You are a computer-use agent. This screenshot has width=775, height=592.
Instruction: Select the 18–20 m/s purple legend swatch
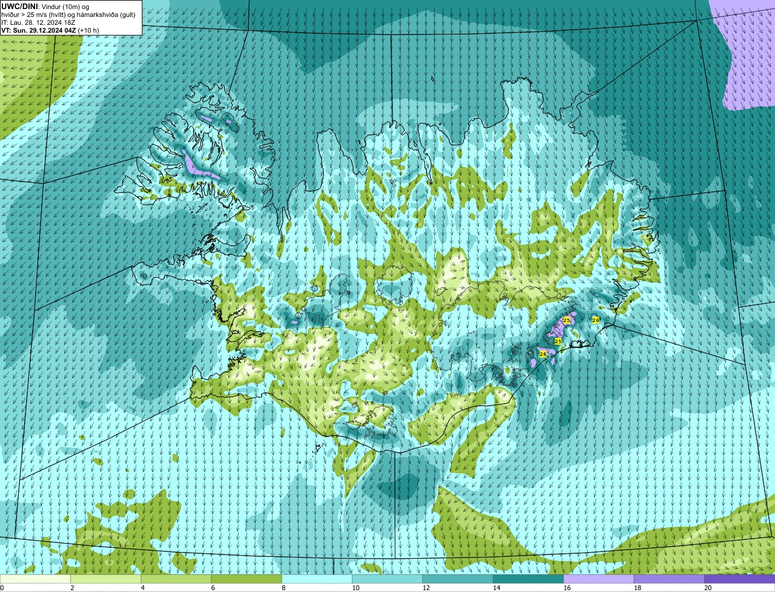point(669,579)
